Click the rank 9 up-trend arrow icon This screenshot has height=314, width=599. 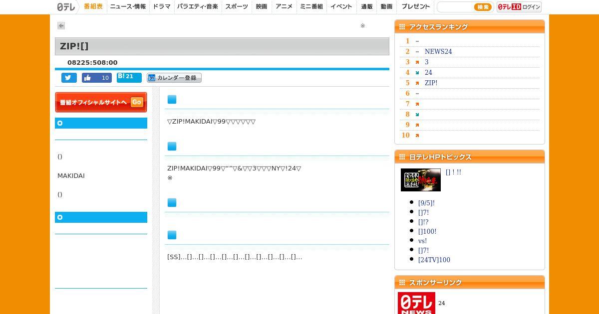417,125
